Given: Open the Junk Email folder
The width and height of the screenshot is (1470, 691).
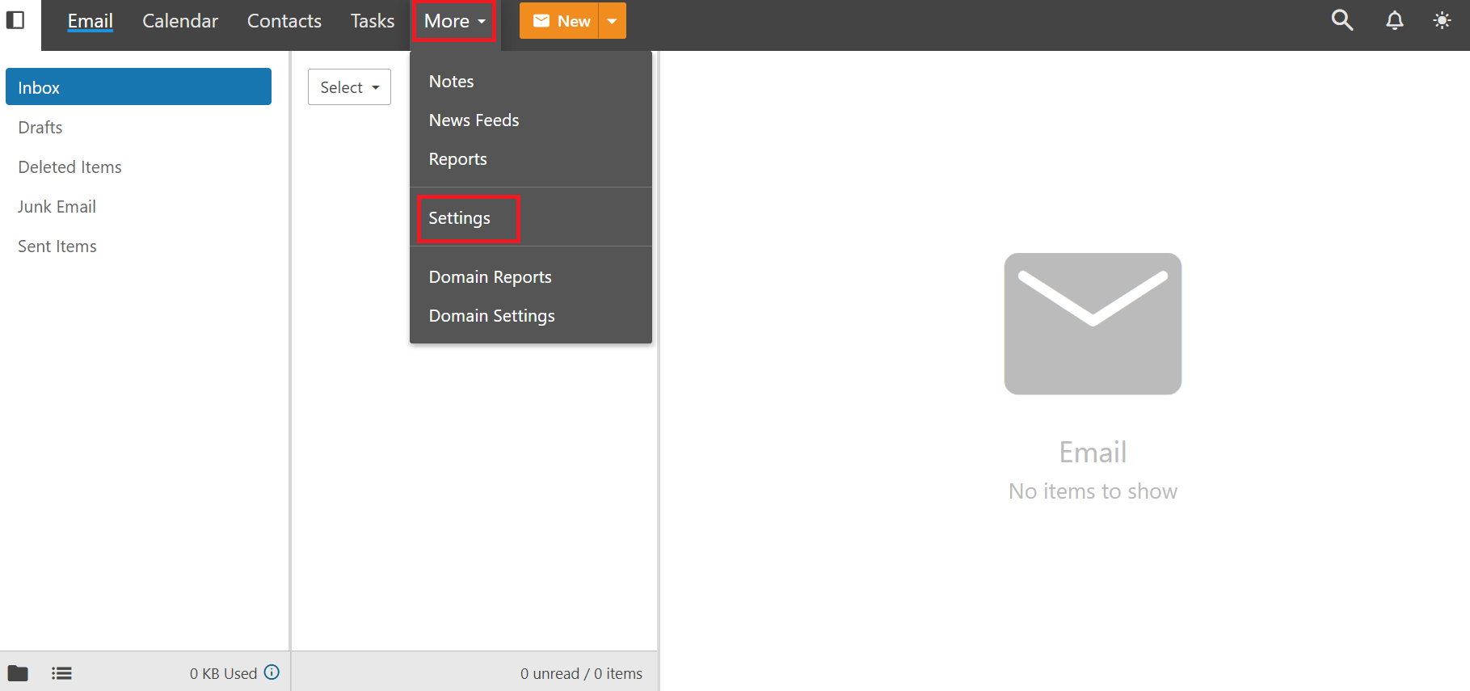Looking at the screenshot, I should tap(57, 207).
